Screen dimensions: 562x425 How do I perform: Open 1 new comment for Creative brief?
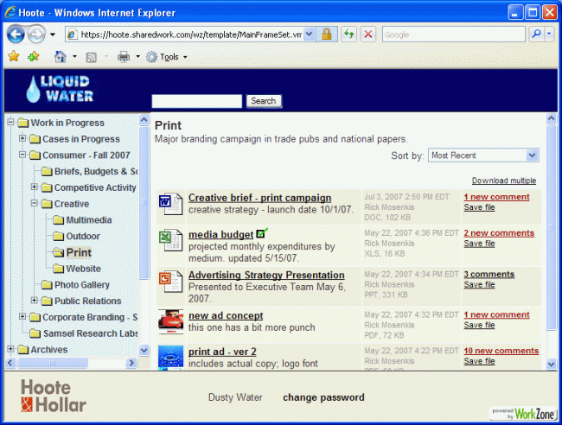pyautogui.click(x=496, y=197)
